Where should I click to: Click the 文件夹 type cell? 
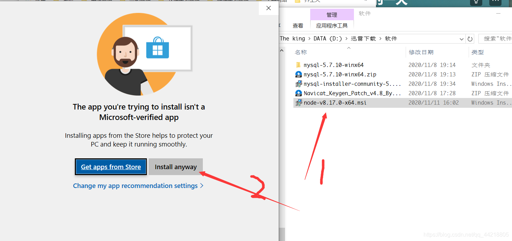click(x=481, y=65)
